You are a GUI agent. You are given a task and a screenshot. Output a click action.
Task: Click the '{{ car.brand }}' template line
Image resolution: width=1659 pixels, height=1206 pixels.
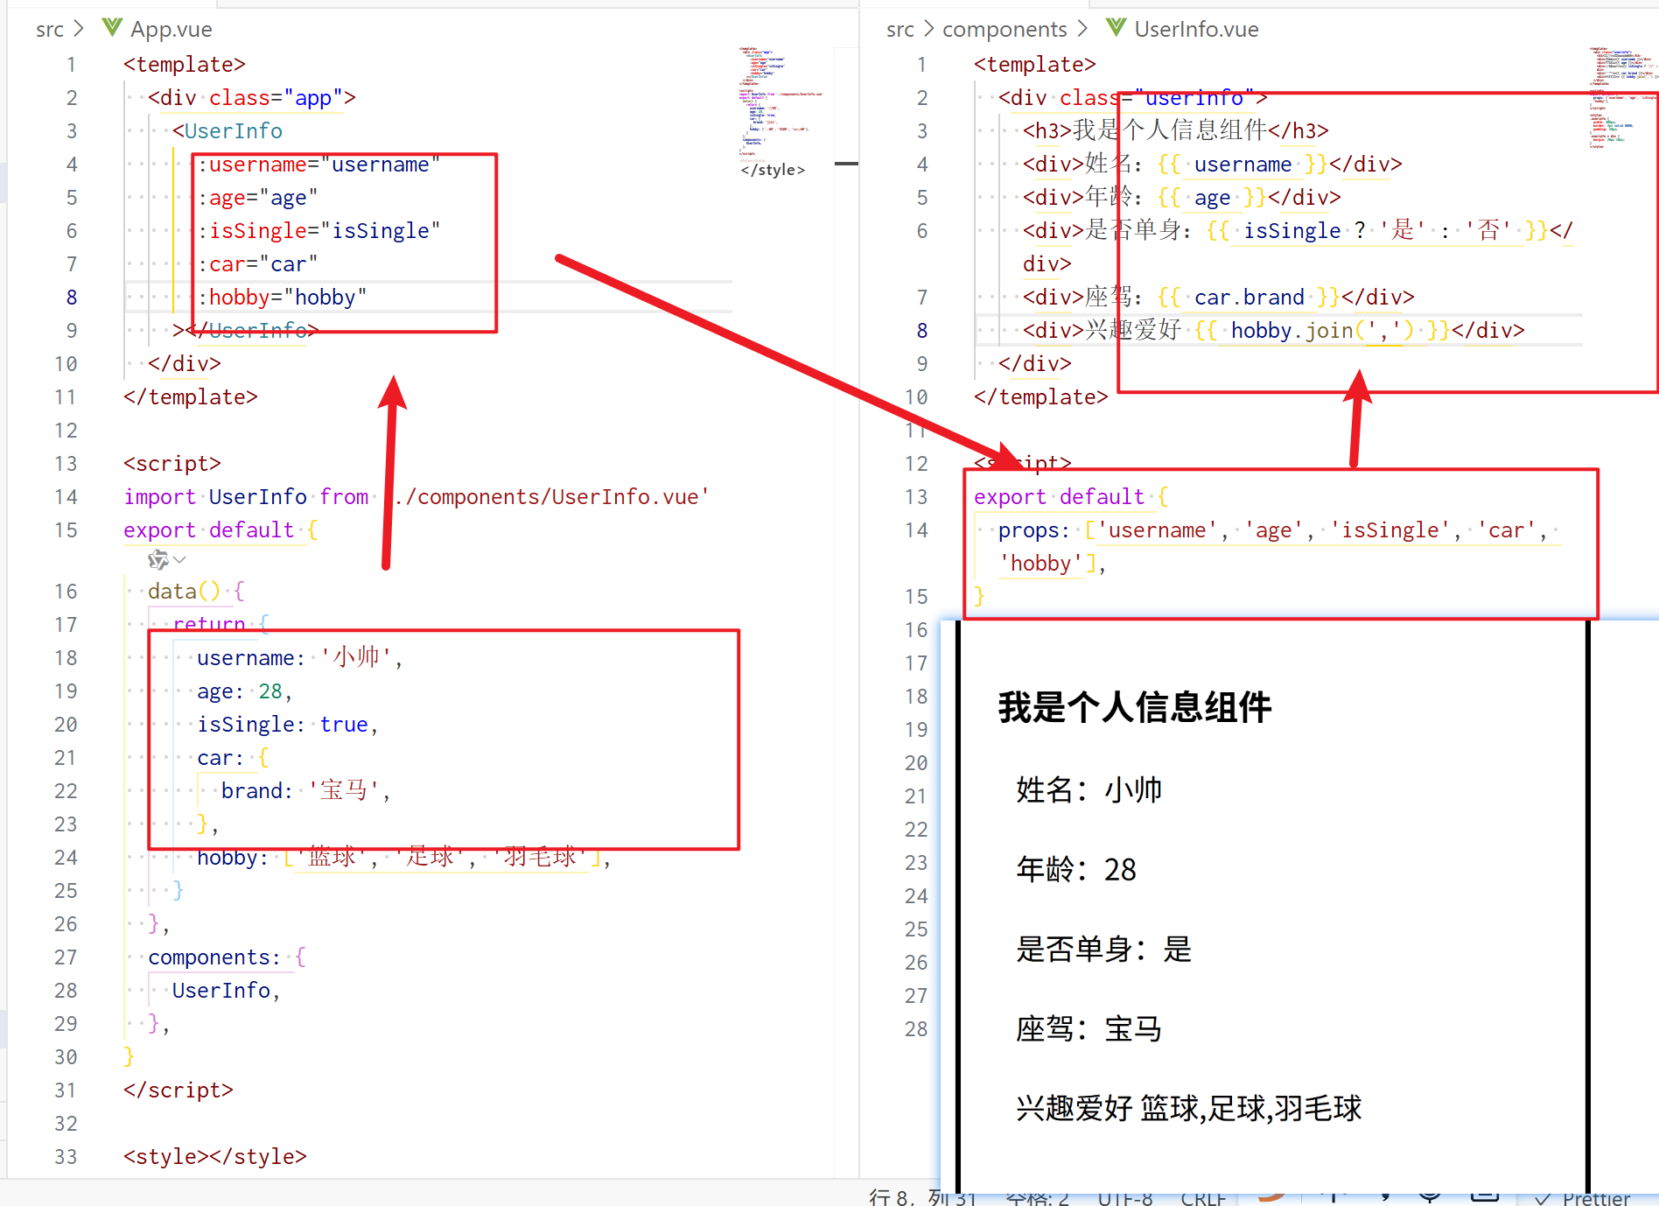click(1219, 298)
